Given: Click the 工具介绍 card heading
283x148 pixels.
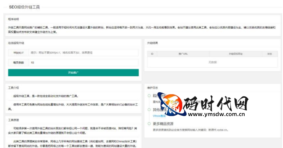Looking at the screenshot, I should pos(13,88).
